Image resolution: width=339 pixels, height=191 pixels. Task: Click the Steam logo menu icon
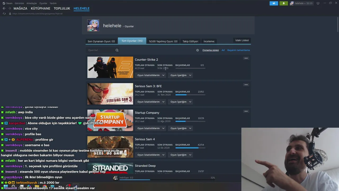[4, 3]
